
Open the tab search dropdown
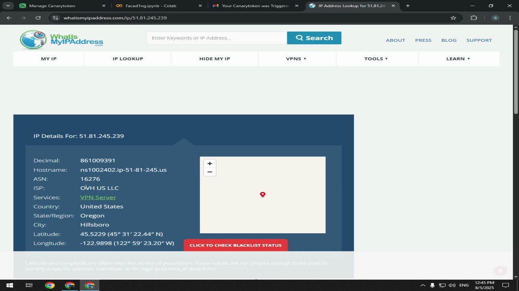pyautogui.click(x=8, y=6)
